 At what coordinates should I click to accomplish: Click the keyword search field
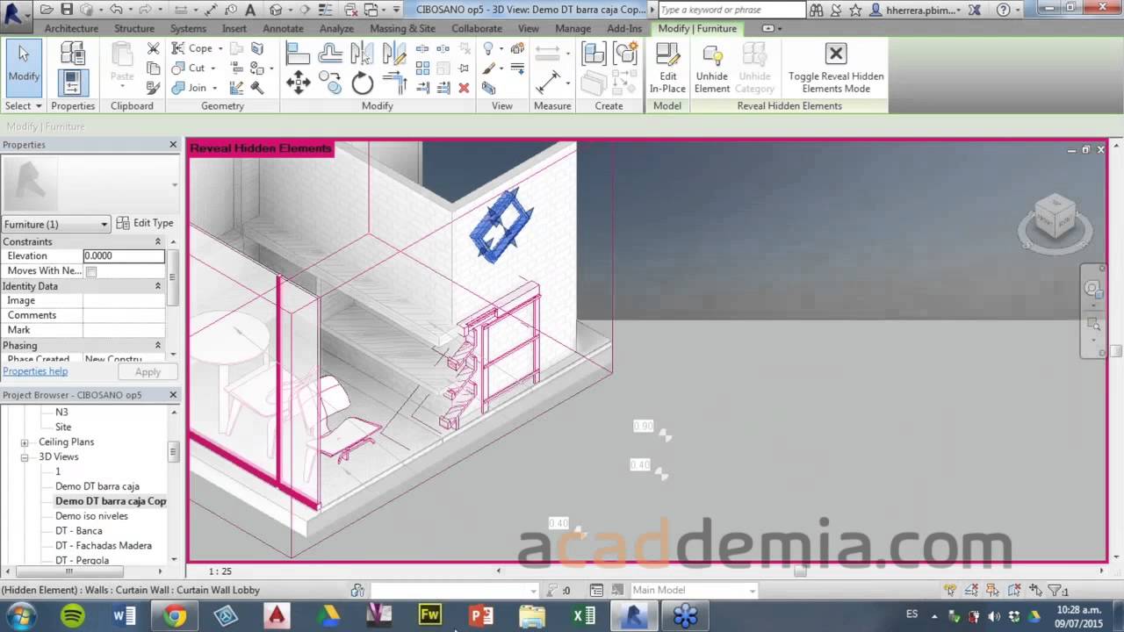pos(731,10)
